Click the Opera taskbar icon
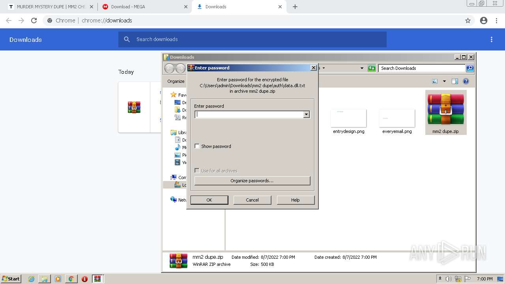Viewport: 505px width, 284px height. [84, 279]
